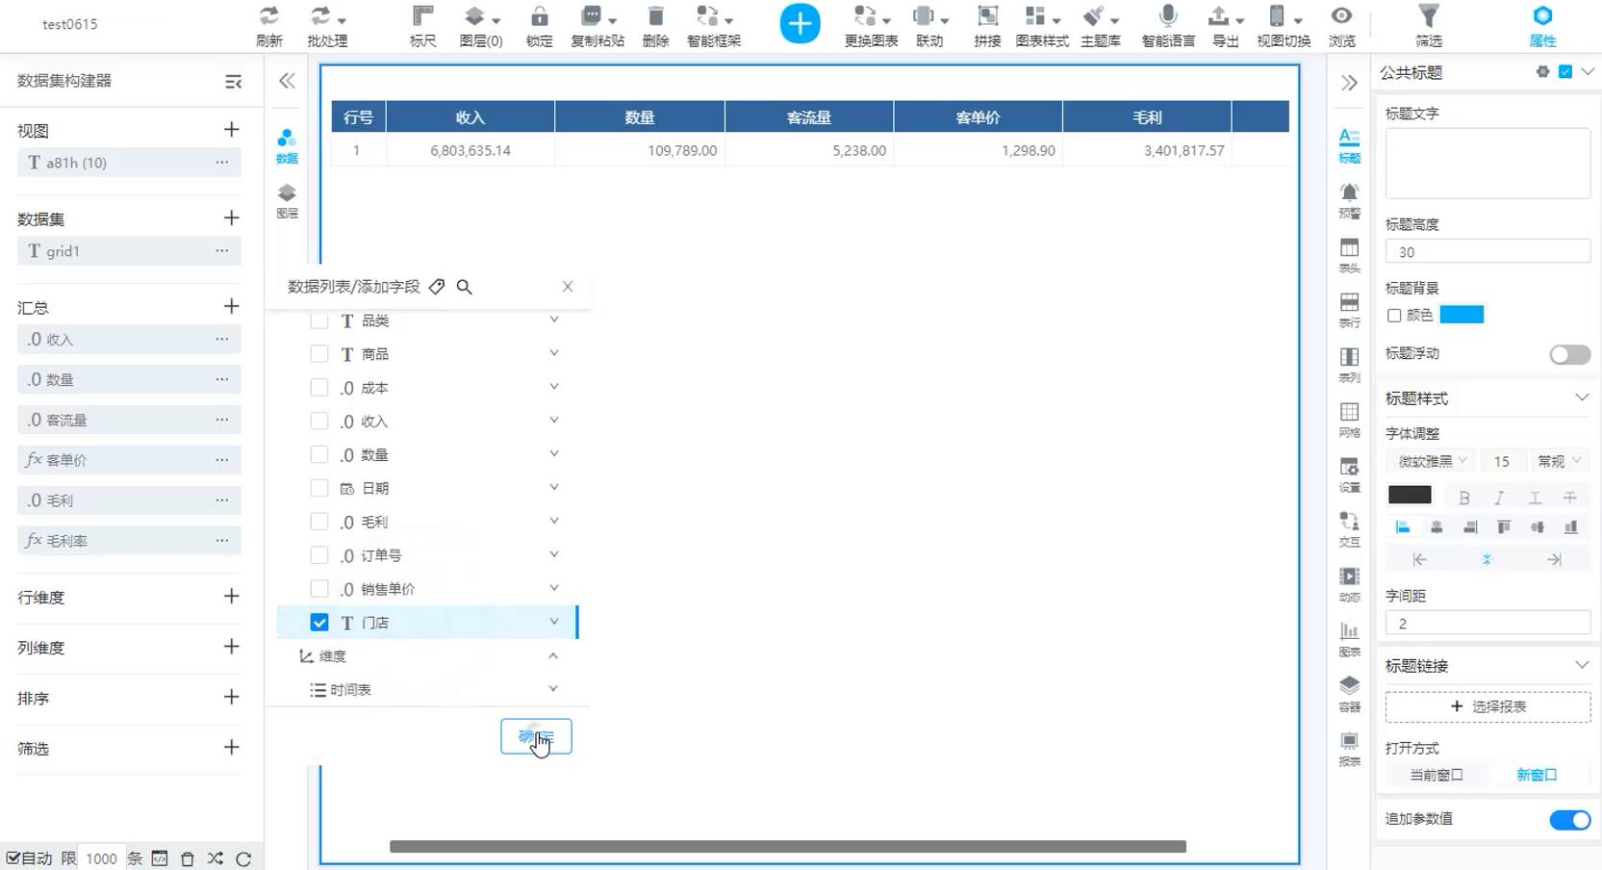Switch to the 图层 side tab
This screenshot has height=870, width=1602.
pos(287,201)
